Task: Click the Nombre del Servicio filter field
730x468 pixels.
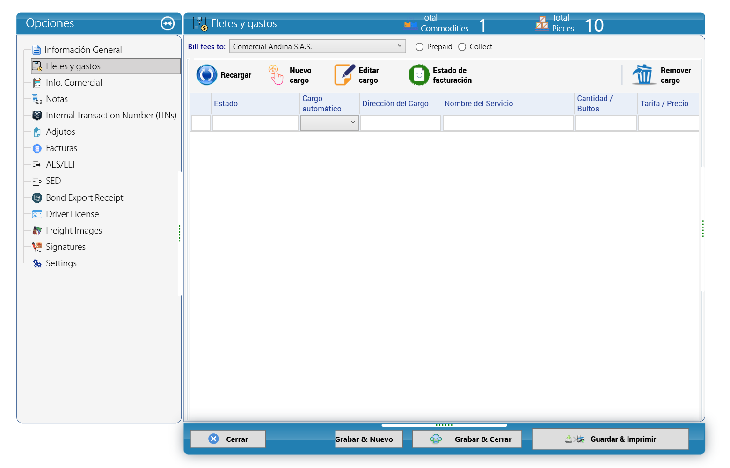Action: pyautogui.click(x=508, y=123)
